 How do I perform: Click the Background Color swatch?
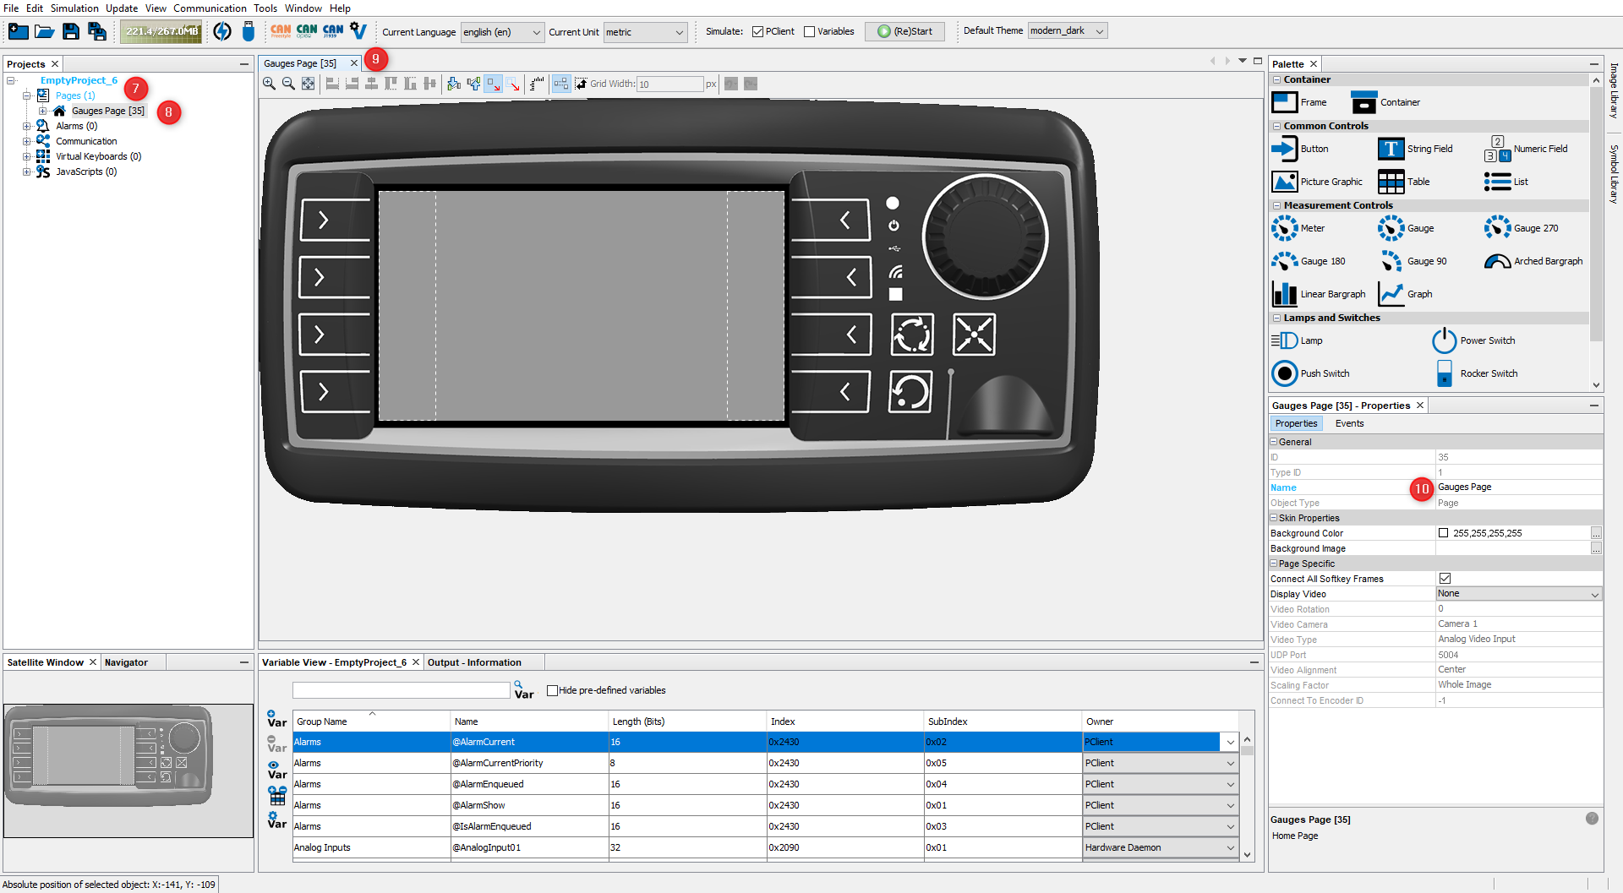[1443, 533]
